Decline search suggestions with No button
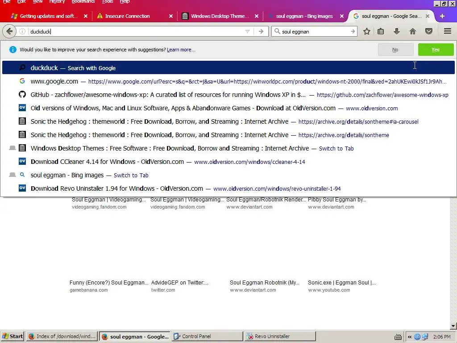The width and height of the screenshot is (457, 343). (395, 50)
